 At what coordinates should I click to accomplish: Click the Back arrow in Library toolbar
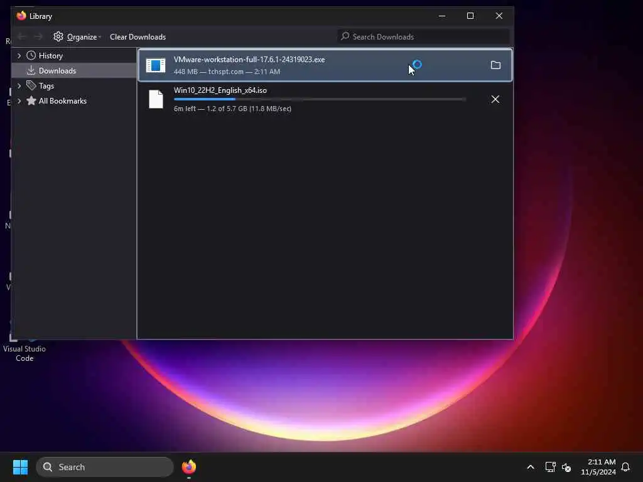click(x=22, y=37)
